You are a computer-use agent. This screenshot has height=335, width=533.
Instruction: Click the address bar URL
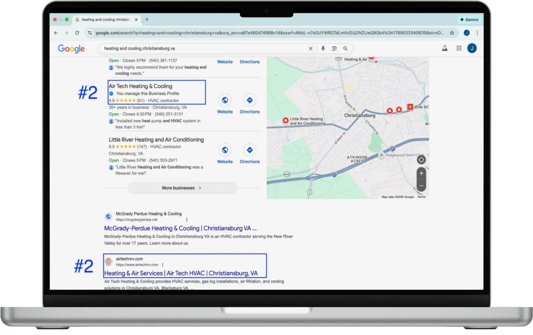[269, 33]
